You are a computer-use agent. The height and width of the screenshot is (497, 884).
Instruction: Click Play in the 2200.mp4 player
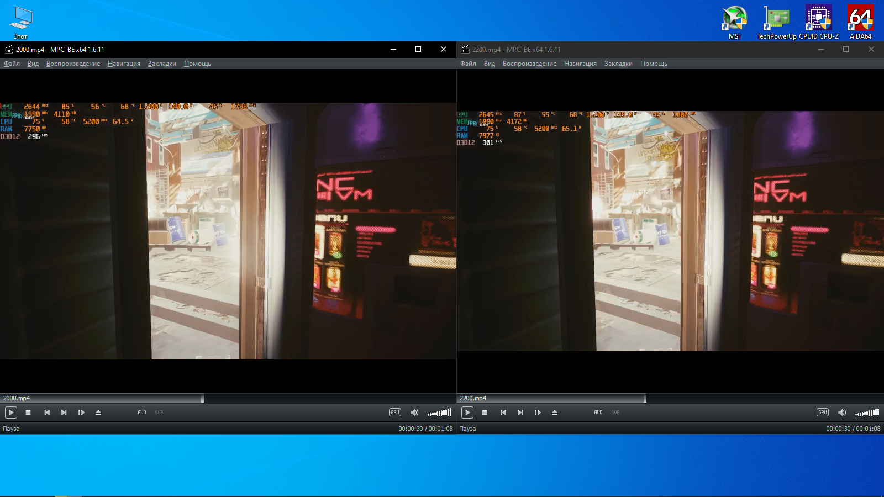(467, 413)
